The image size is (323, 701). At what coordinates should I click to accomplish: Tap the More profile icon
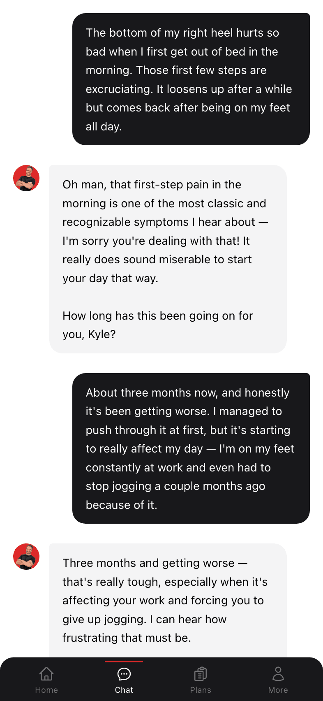tap(278, 674)
